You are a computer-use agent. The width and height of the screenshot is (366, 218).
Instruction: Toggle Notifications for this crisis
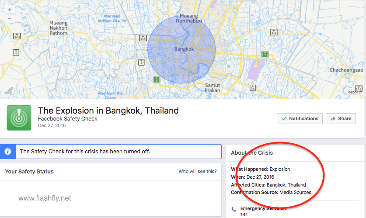300,118
